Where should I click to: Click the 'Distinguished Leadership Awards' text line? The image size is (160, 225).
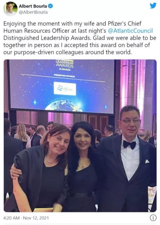click(48, 38)
